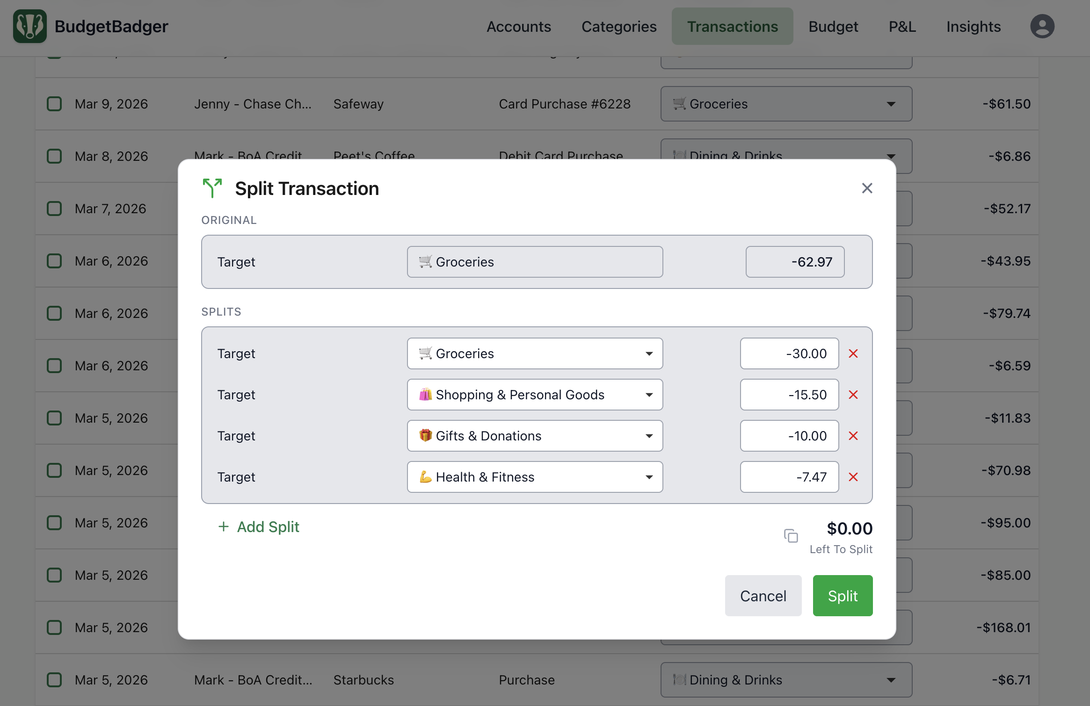Close the Split Transaction dialog
1090x706 pixels.
pyautogui.click(x=867, y=188)
